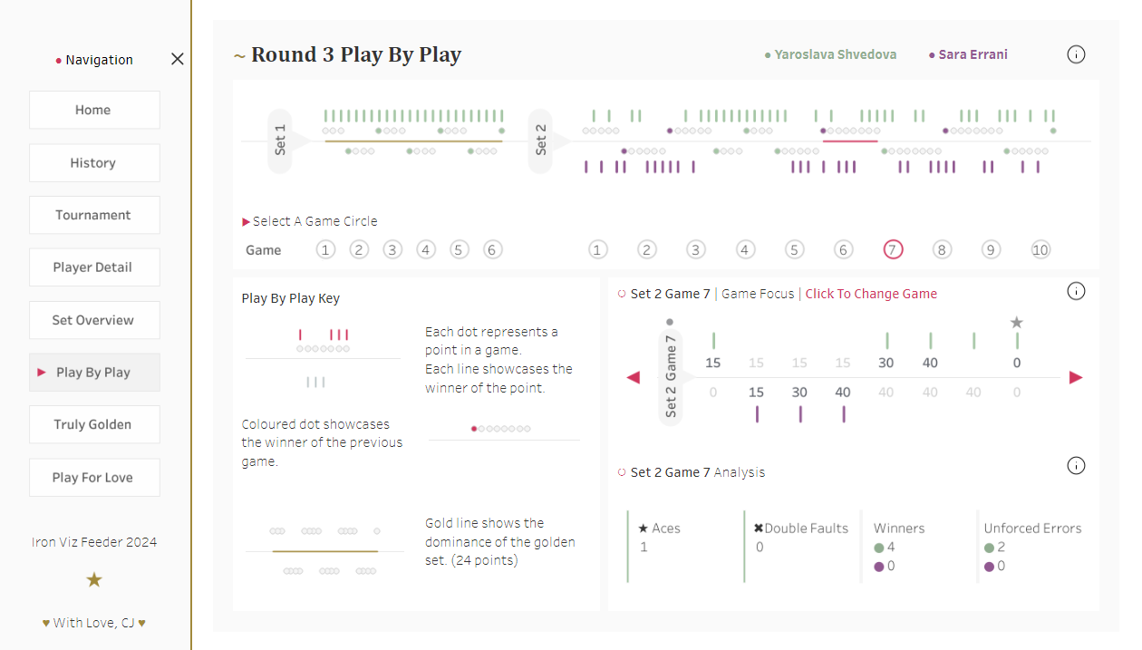This screenshot has height=650, width=1142.
Task: Click the left red arrow for previous game
Action: point(634,377)
